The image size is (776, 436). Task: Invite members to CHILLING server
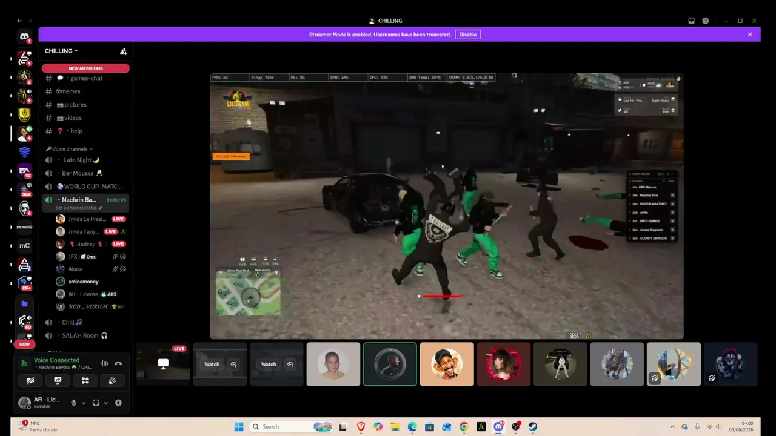point(123,51)
